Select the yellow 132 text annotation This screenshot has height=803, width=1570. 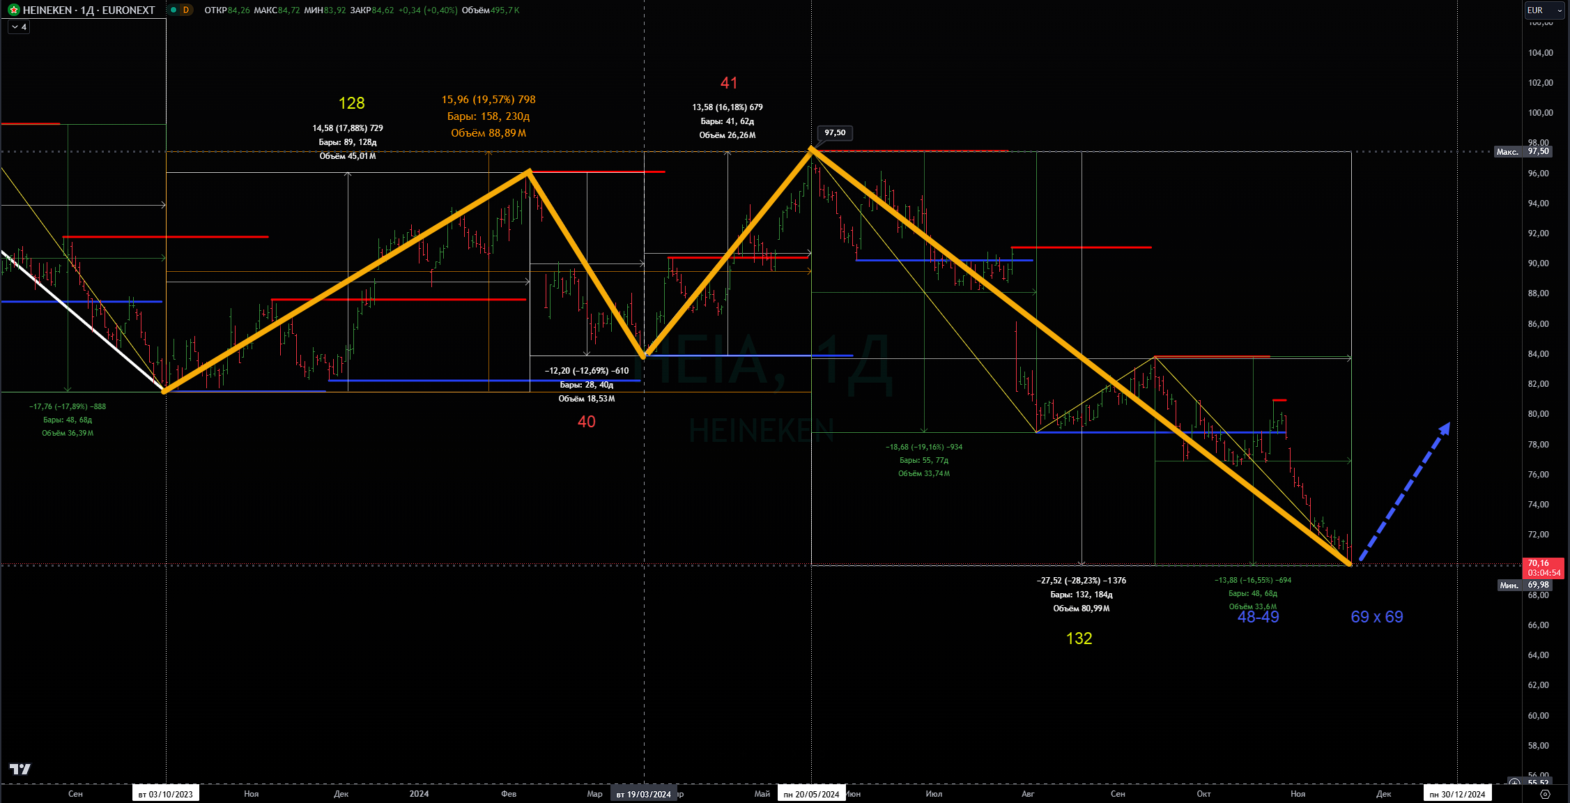[x=1079, y=638]
